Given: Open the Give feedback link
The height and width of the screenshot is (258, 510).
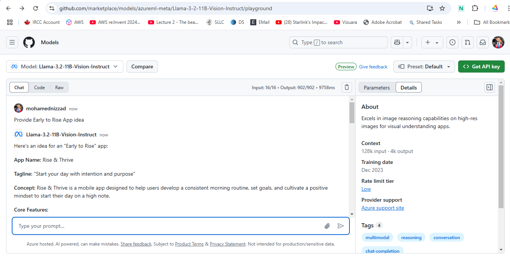Looking at the screenshot, I should (373, 67).
